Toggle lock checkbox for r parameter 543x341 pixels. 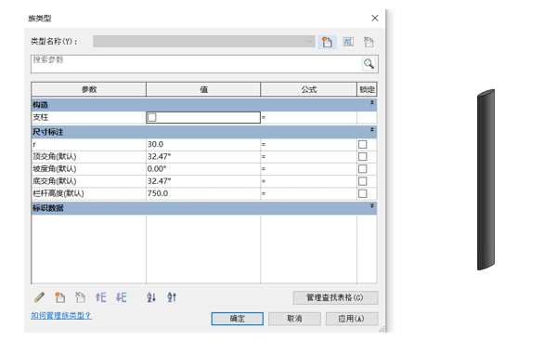pos(363,144)
